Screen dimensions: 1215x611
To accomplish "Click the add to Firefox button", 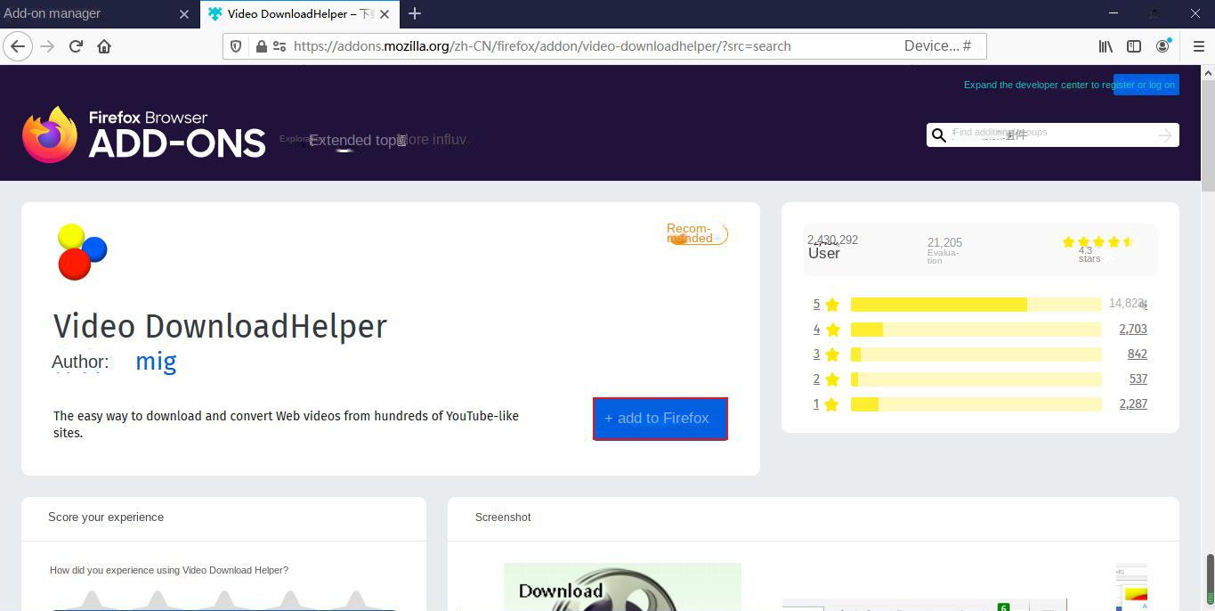I will (x=660, y=418).
